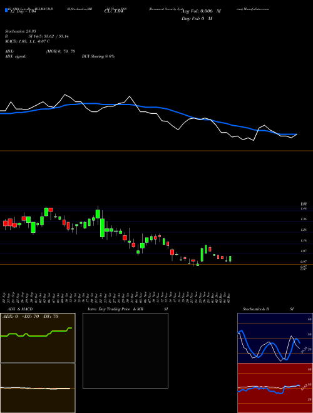Screen dimensions: 313x413
Task: Click 'Intra Day Trading Price & MR' title
Action: pos(115,309)
